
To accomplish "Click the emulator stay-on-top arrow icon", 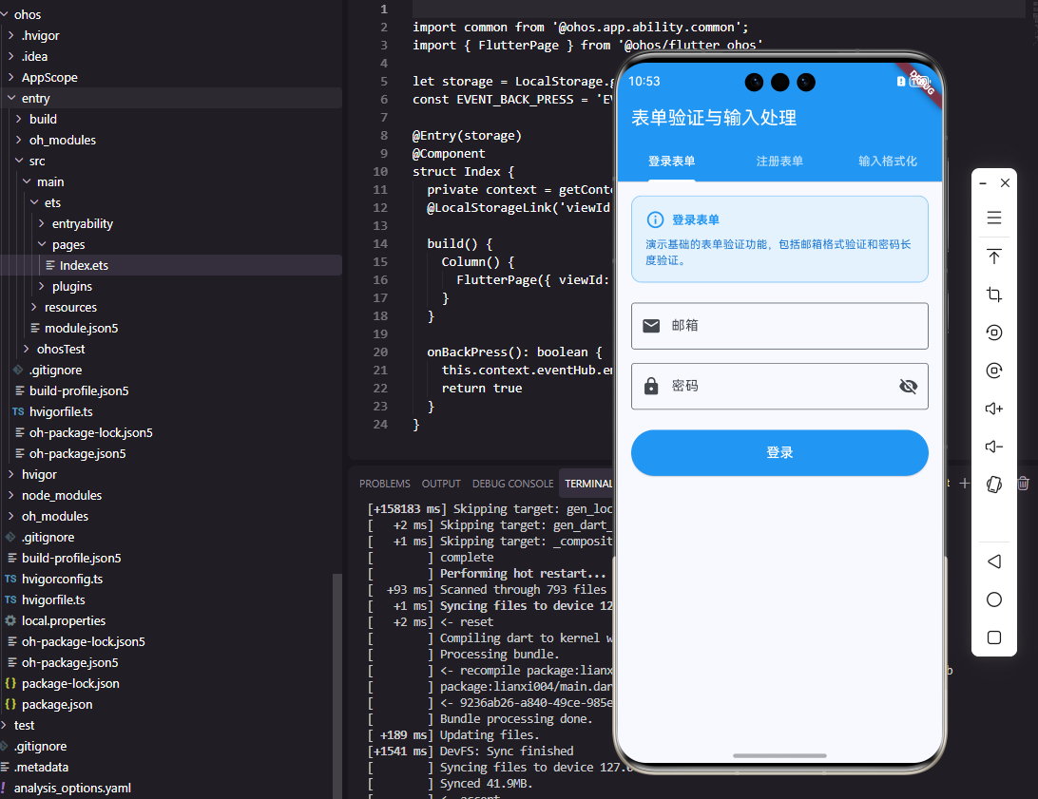I will click(x=993, y=256).
